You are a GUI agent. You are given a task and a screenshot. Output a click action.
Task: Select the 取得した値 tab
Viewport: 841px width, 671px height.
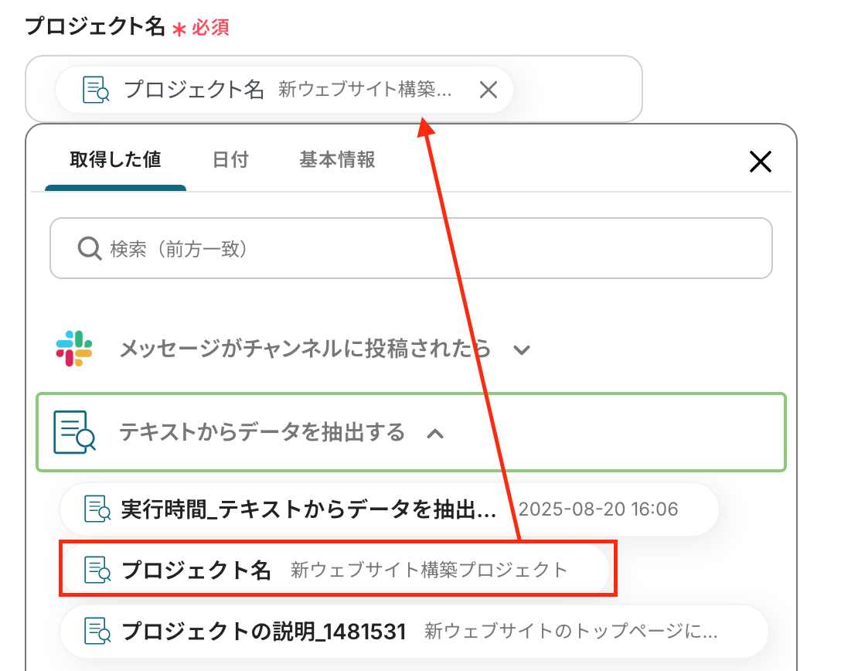coord(115,160)
